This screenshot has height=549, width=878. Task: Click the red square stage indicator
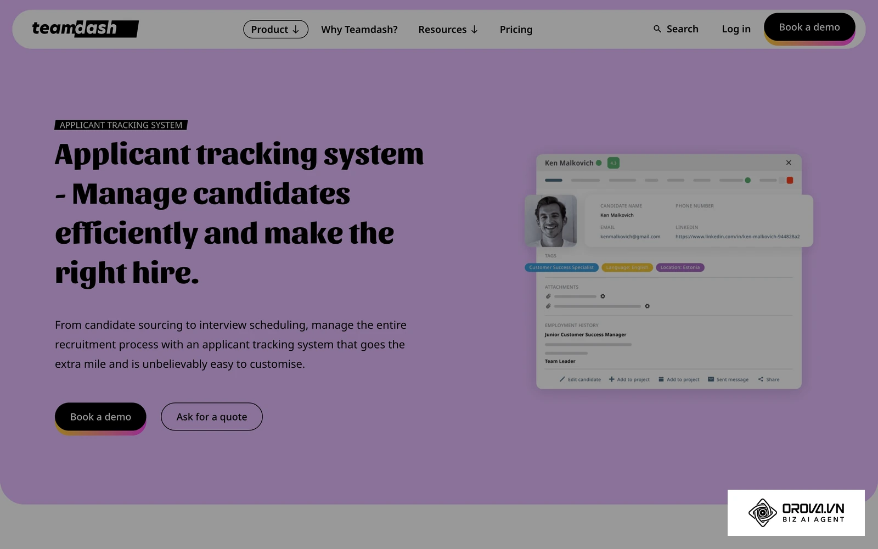click(790, 180)
